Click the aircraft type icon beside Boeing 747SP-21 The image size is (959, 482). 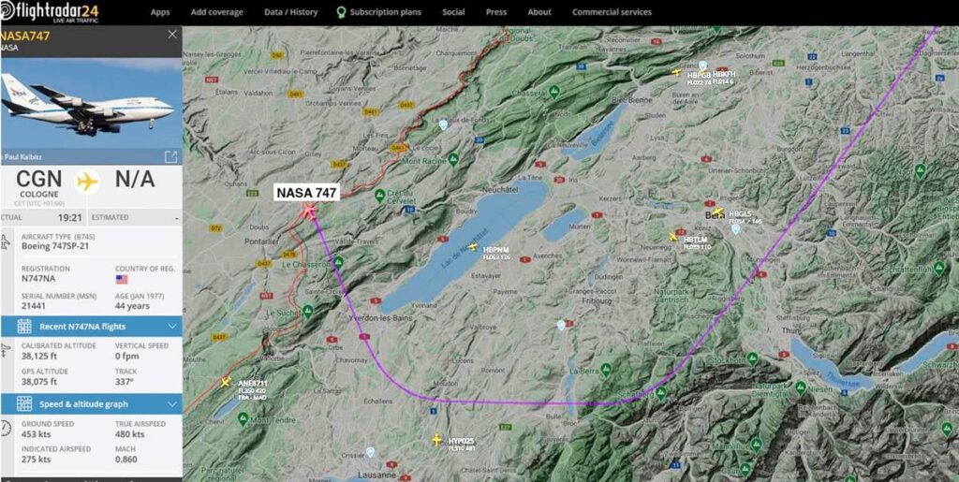5,241
